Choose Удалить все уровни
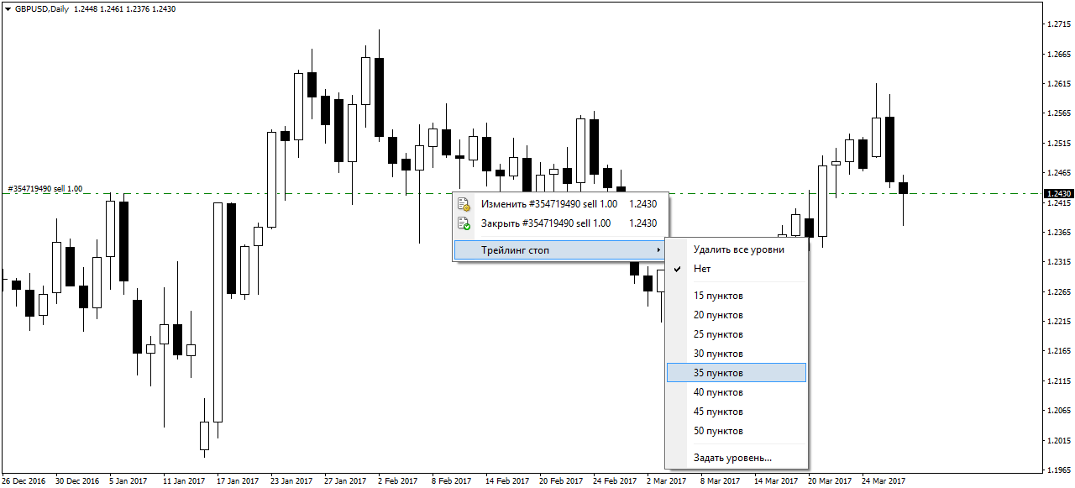Viewport: 1075px width, 488px height. click(x=737, y=249)
